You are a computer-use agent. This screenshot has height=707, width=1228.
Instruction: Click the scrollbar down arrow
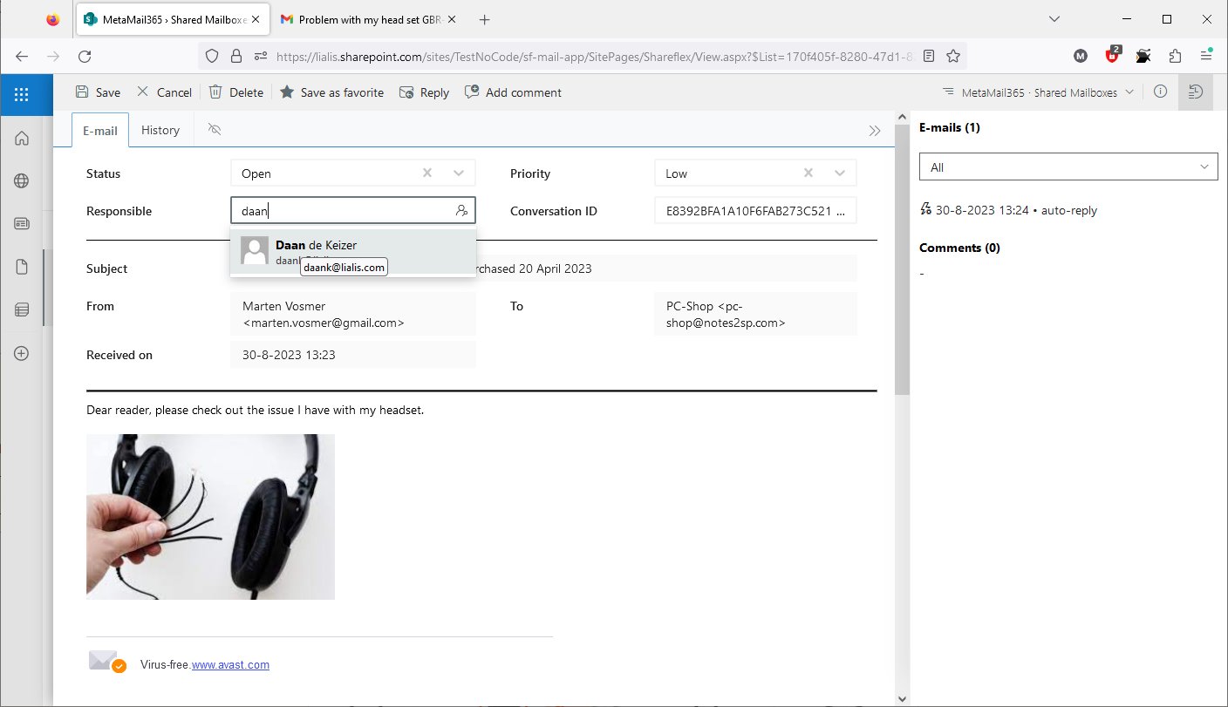902,698
